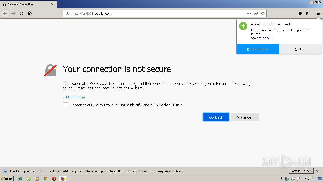Close the refresh Firefox notification bar
This screenshot has width=323, height=182.
317,171
